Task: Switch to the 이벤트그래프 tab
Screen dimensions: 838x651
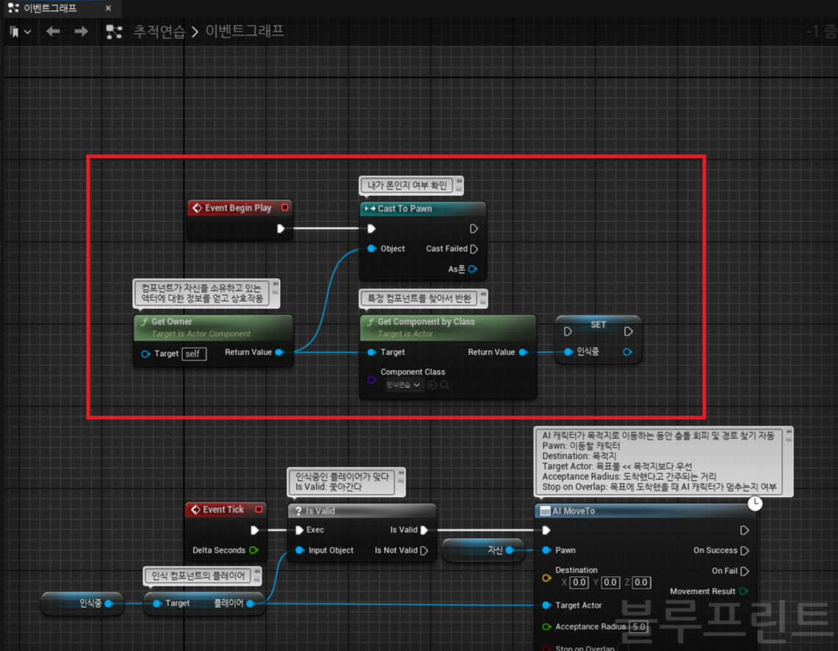Action: tap(50, 8)
